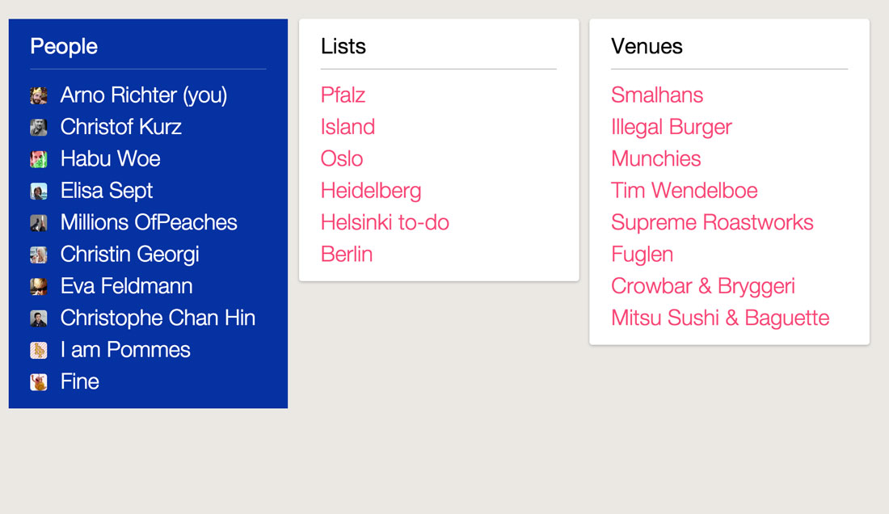Click Eva Feldmann's avatar icon

[x=39, y=286]
